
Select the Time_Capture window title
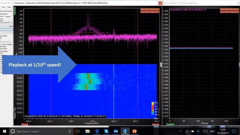(180, 3)
